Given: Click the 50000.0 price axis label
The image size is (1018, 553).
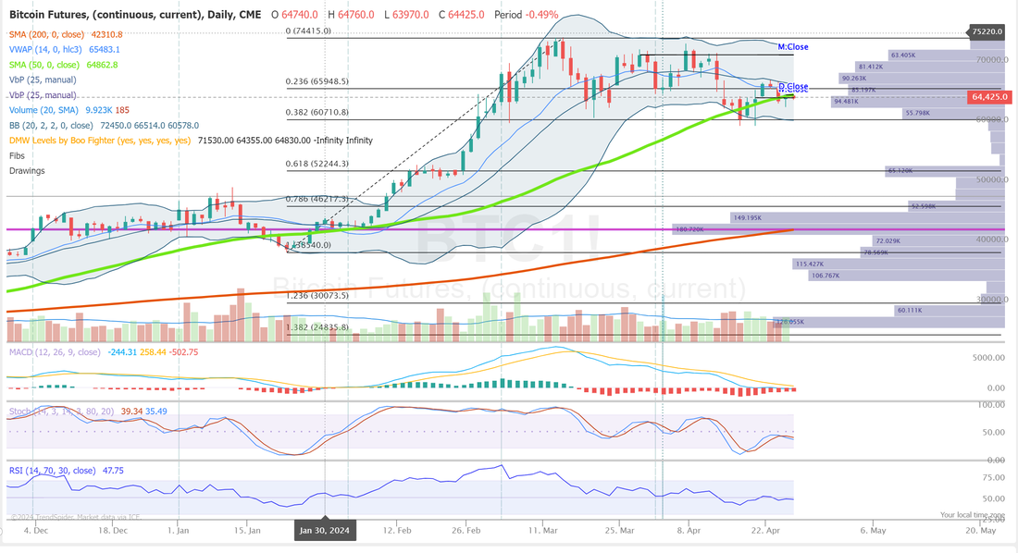Looking at the screenshot, I should point(993,179).
